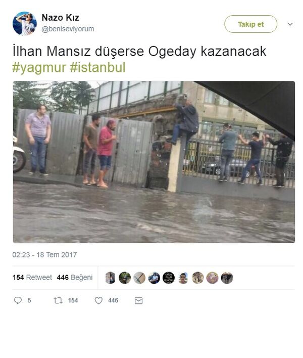The image size is (303, 358).
Task: Retweet using the retweet arrows icon
Action: point(58,300)
